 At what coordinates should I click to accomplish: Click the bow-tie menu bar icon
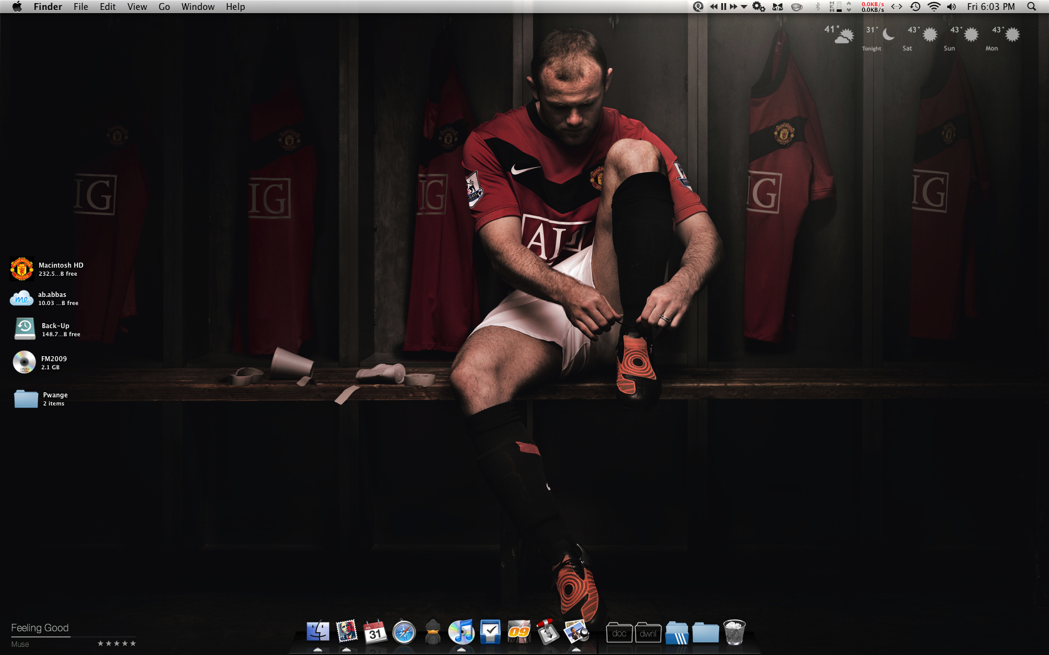[x=777, y=7]
